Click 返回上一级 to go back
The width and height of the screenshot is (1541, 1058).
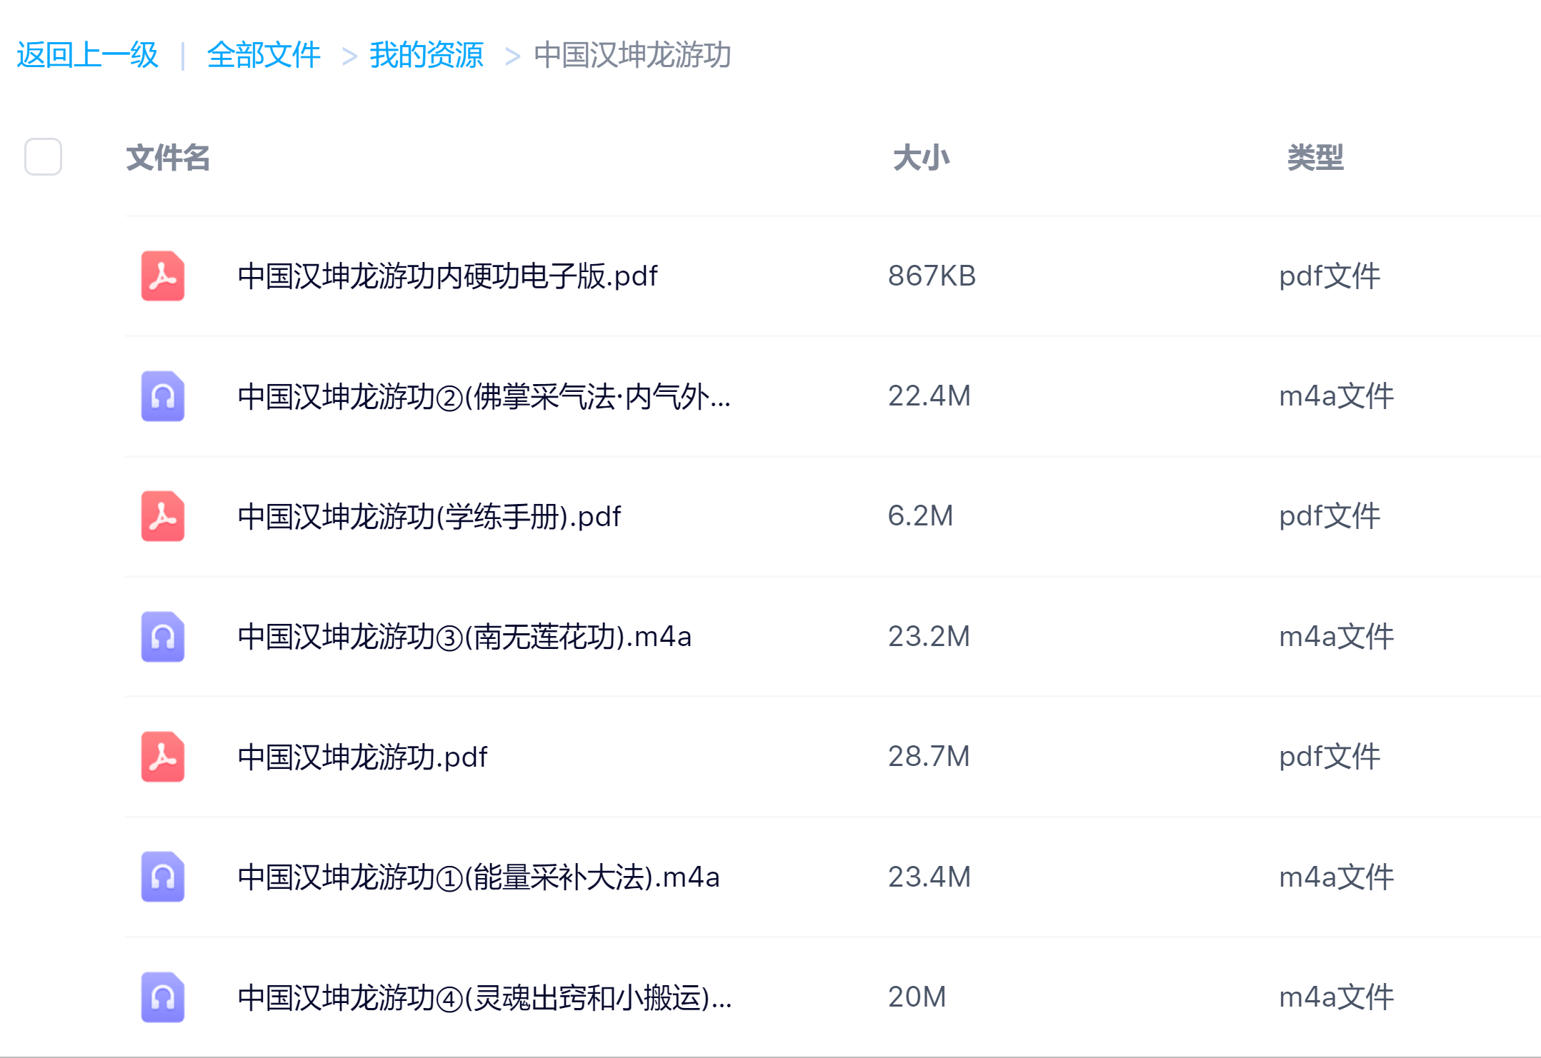pos(87,56)
